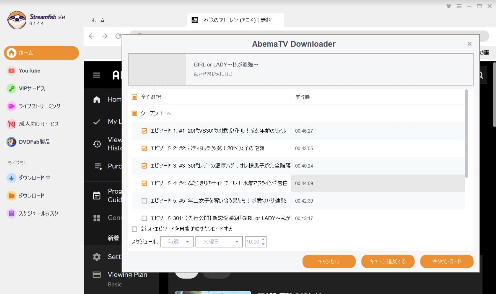Open the 毎週 schedule frequency dropdown
This screenshot has width=496, height=294.
click(x=177, y=242)
